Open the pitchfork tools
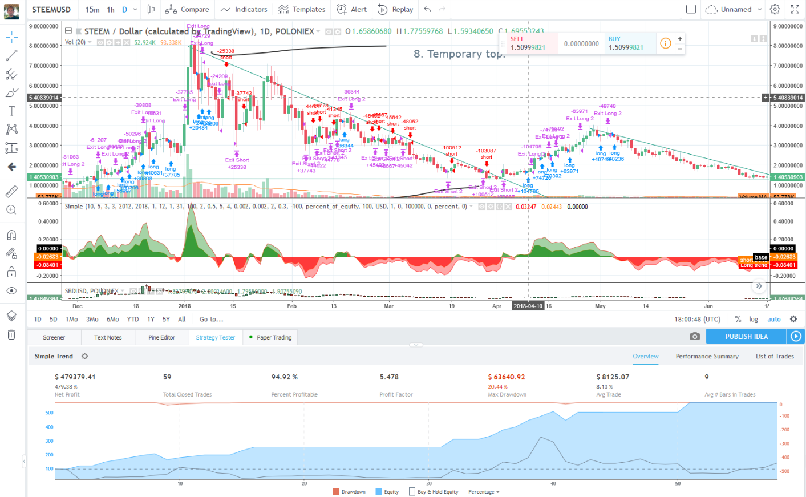This screenshot has height=497, width=806. click(x=11, y=74)
